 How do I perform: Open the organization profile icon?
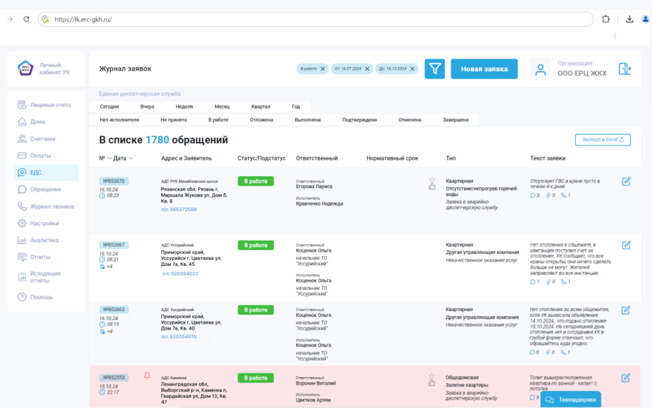pyautogui.click(x=540, y=69)
